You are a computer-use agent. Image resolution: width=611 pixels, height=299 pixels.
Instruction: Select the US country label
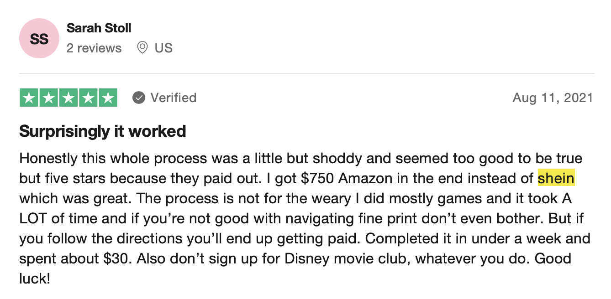pos(163,48)
